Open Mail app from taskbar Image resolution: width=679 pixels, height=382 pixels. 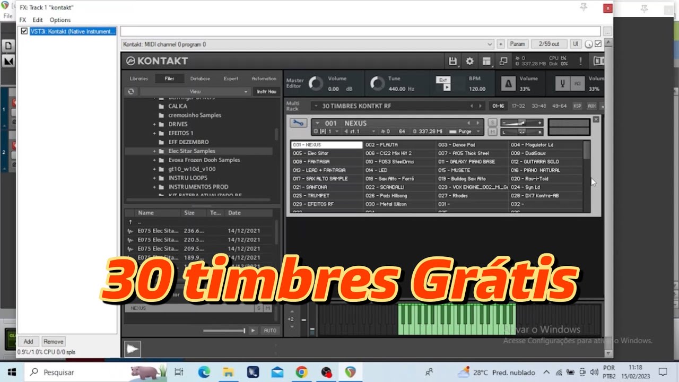pyautogui.click(x=277, y=372)
